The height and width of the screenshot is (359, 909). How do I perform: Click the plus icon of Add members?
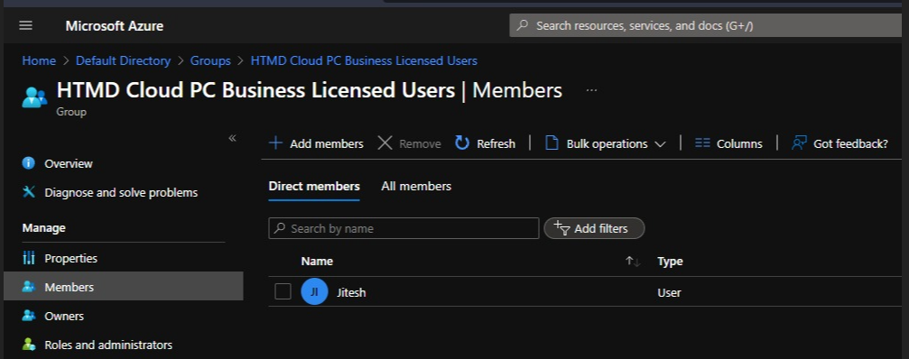point(276,143)
